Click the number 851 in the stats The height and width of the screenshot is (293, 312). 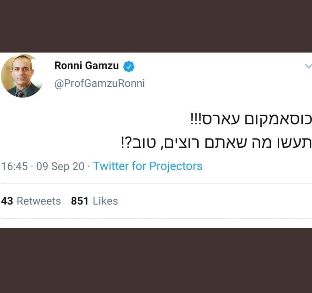point(79,201)
